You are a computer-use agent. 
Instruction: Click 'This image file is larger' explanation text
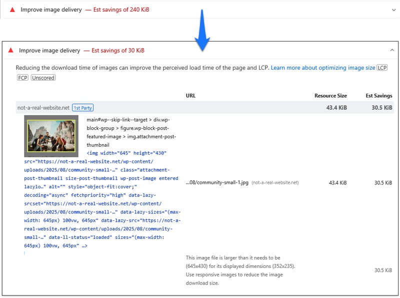pyautogui.click(x=240, y=270)
